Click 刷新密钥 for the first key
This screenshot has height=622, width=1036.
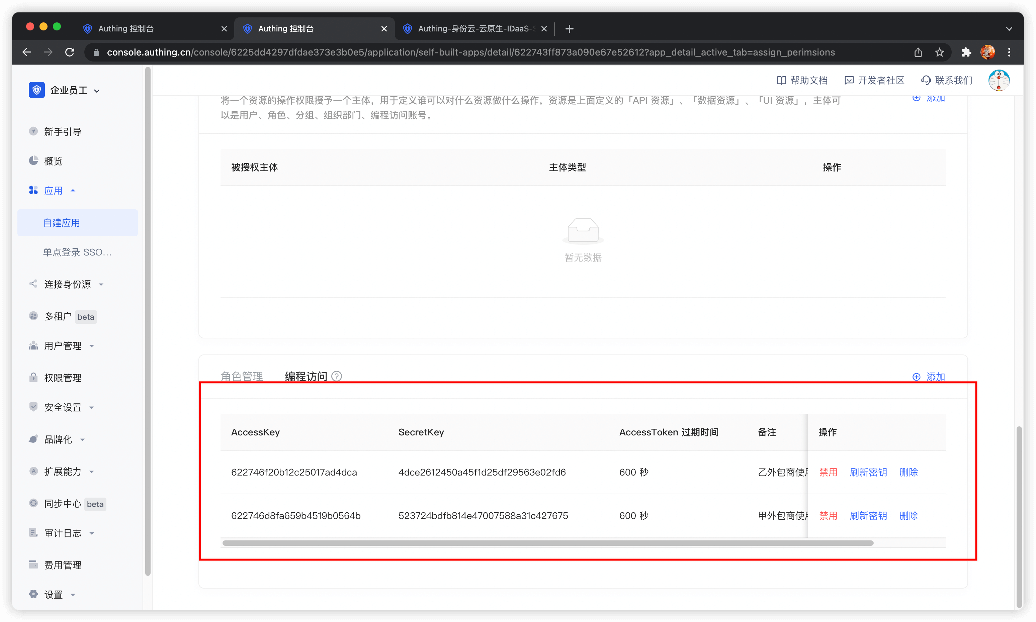pyautogui.click(x=868, y=473)
